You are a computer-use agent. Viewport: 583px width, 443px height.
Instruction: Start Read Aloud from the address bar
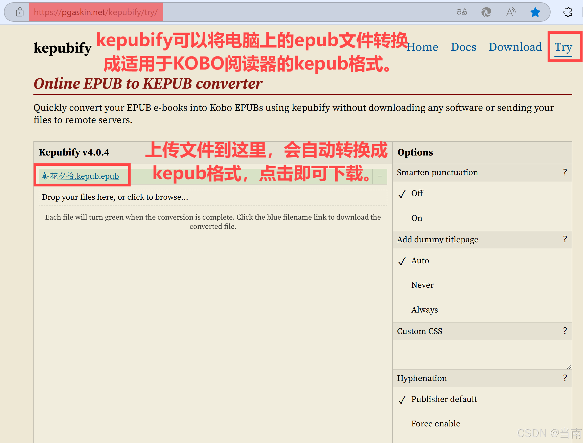[x=511, y=12]
